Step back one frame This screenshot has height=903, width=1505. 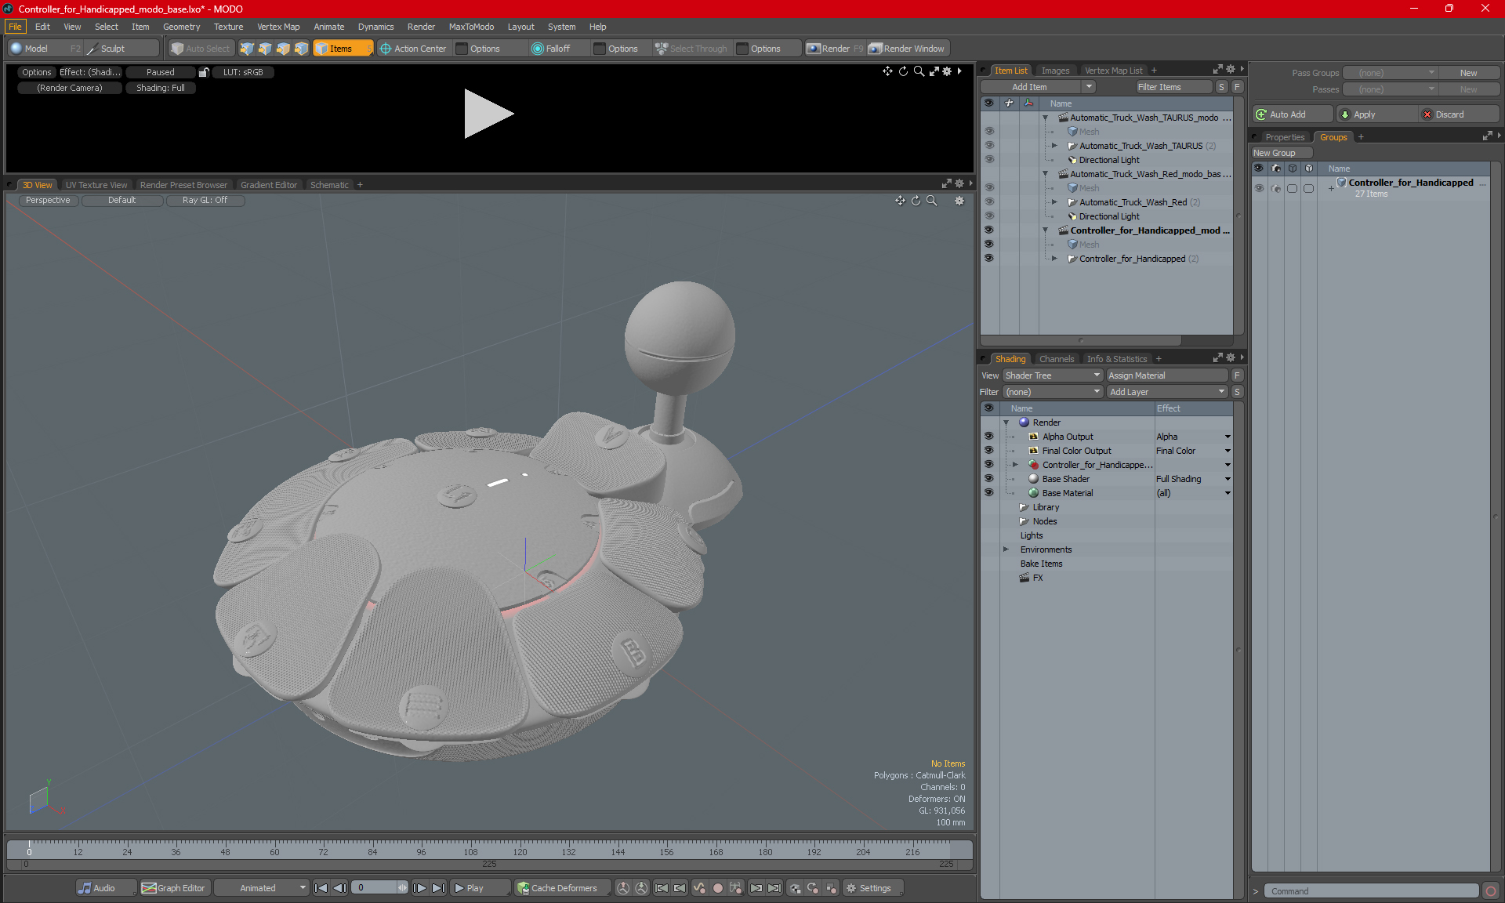point(339,888)
